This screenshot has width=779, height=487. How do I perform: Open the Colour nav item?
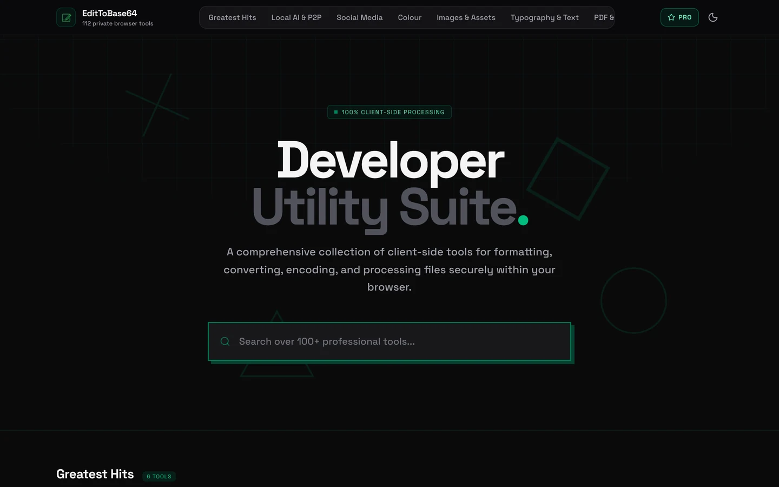coord(410,17)
